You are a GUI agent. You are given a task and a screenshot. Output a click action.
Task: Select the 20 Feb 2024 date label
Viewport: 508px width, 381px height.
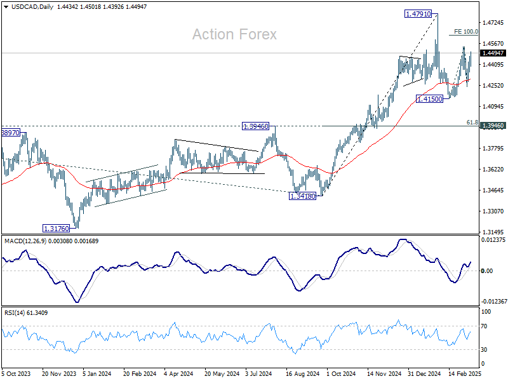(x=140, y=374)
